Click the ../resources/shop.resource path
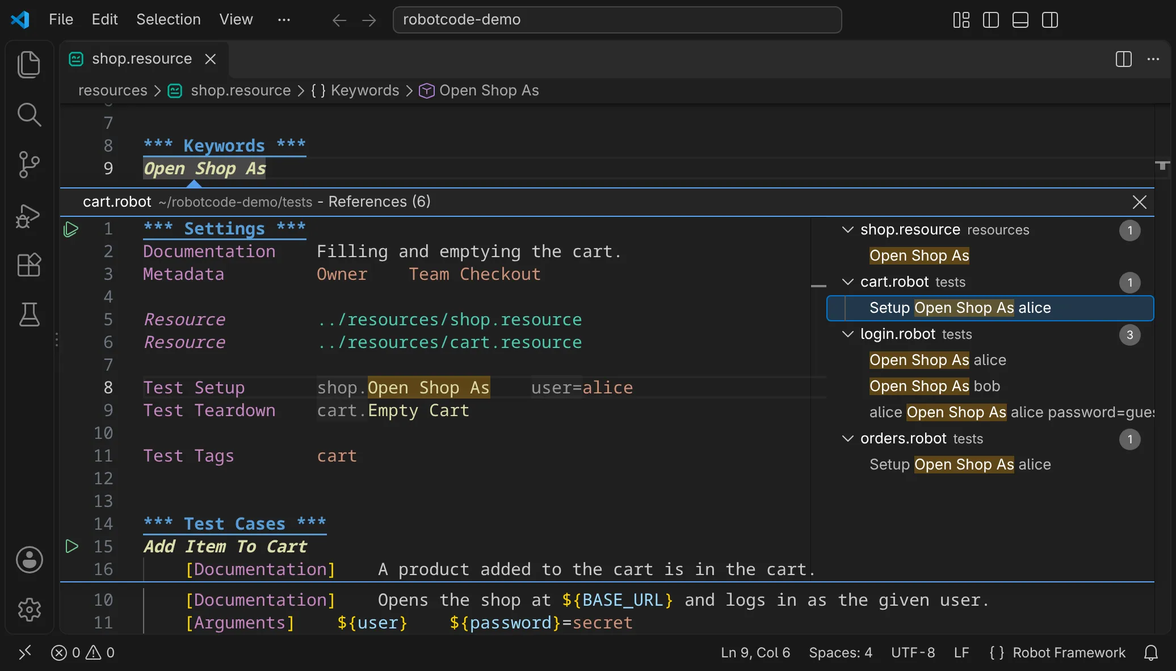The height and width of the screenshot is (671, 1176). pos(450,320)
